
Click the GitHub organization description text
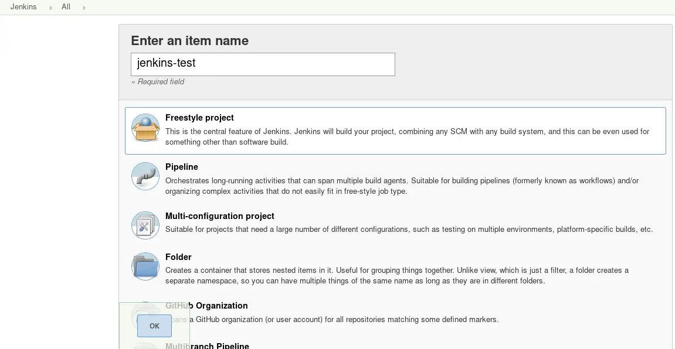[332, 319]
